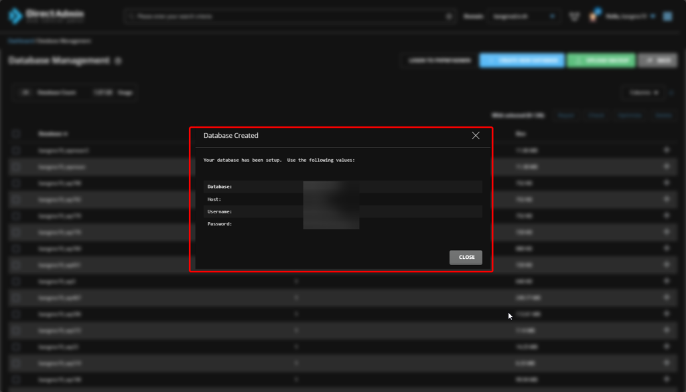Open the Columns dropdown above the table
Viewport: 686px width, 392px height.
[x=644, y=93]
